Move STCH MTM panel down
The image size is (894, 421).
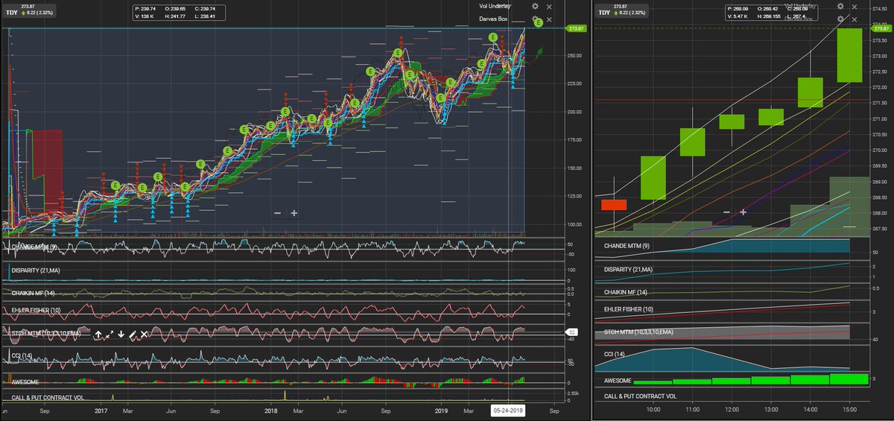click(x=121, y=335)
